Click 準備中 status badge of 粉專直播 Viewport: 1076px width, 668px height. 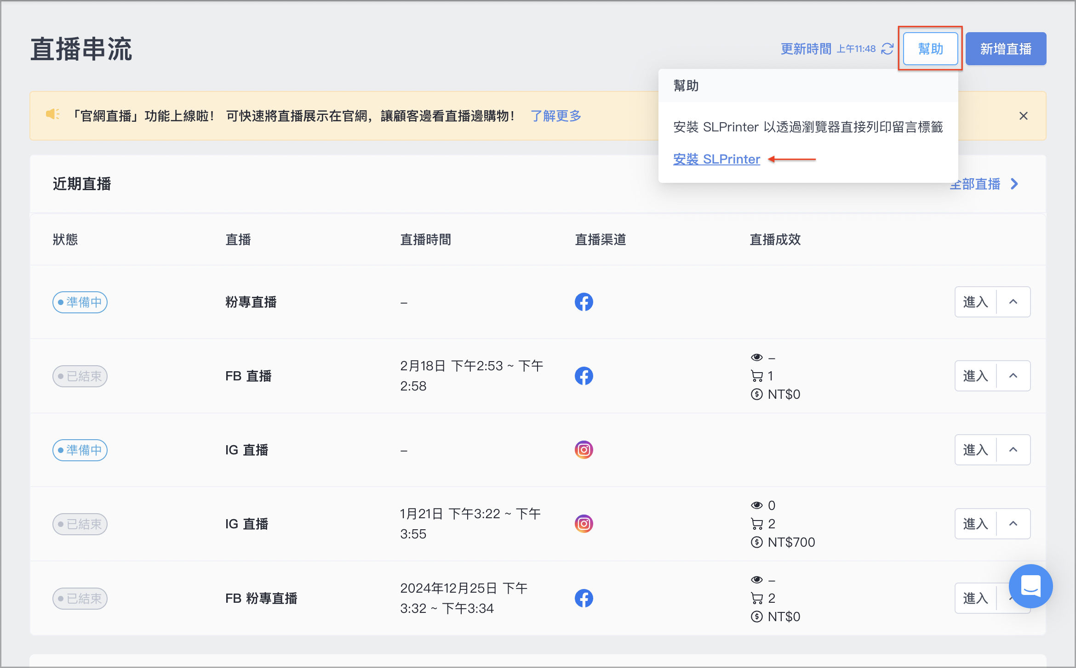(80, 302)
